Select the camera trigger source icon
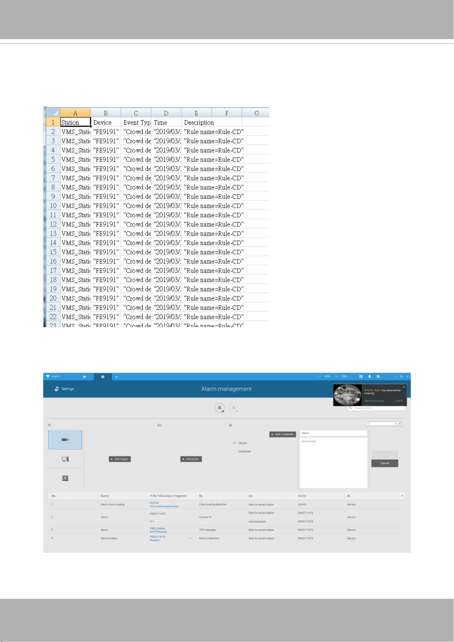The width and height of the screenshot is (454, 642). (65, 440)
